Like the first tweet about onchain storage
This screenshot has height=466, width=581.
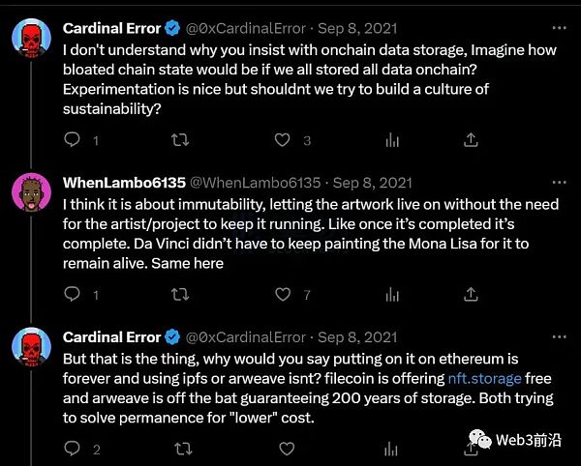point(283,140)
